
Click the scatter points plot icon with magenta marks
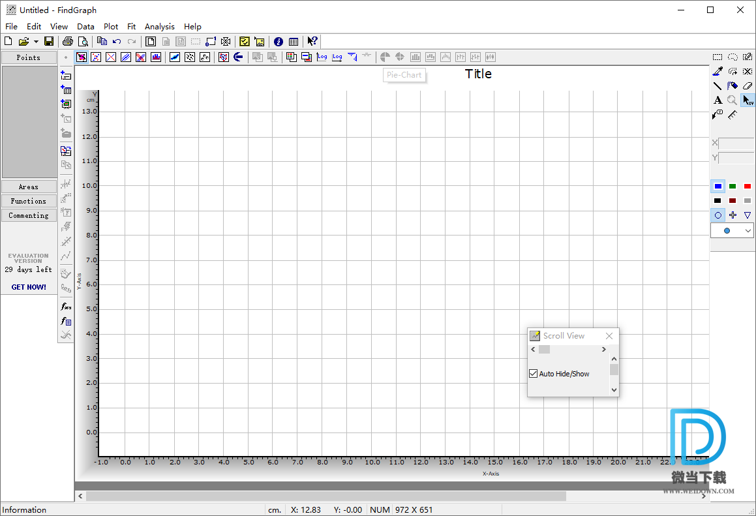[82, 57]
